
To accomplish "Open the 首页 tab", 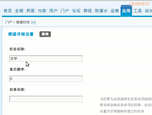I will click(x=8, y=11).
